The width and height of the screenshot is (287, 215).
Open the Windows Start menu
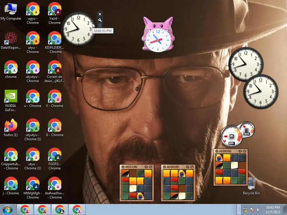coord(8,210)
